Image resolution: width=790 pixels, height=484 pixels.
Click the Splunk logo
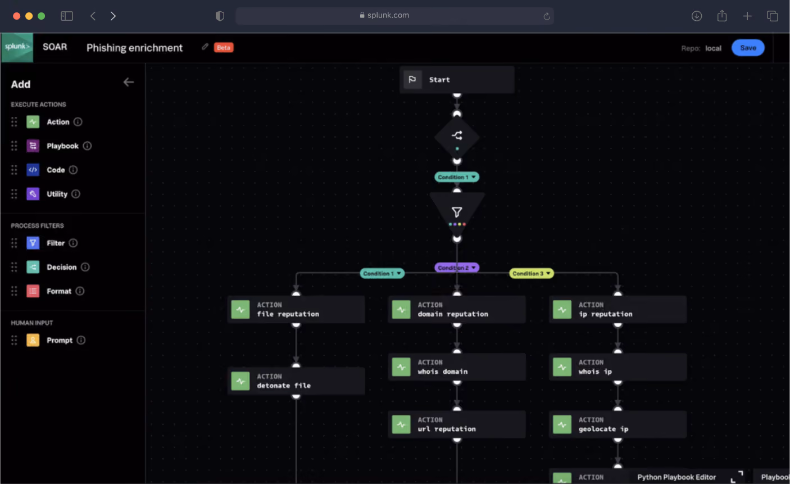pyautogui.click(x=17, y=47)
